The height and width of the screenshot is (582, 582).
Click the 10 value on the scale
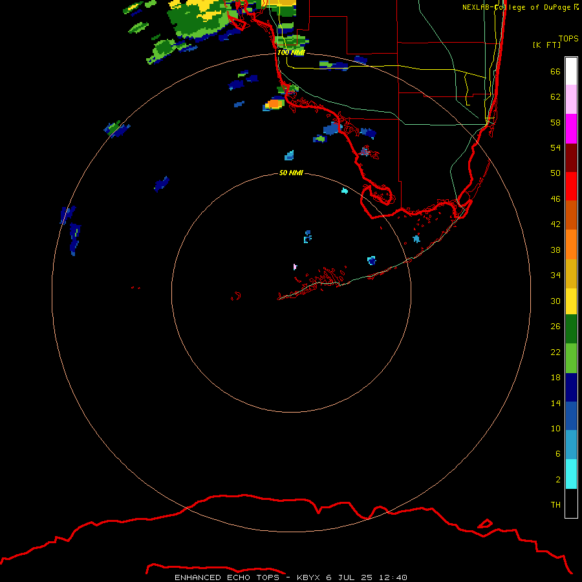(555, 429)
